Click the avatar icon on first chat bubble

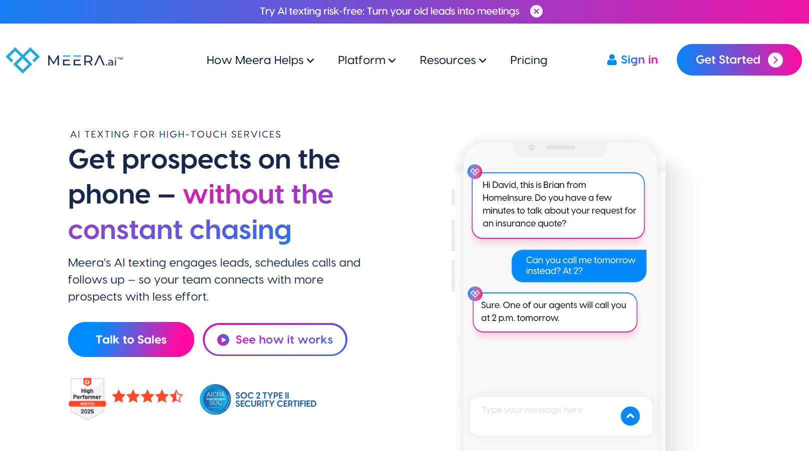[x=475, y=171]
